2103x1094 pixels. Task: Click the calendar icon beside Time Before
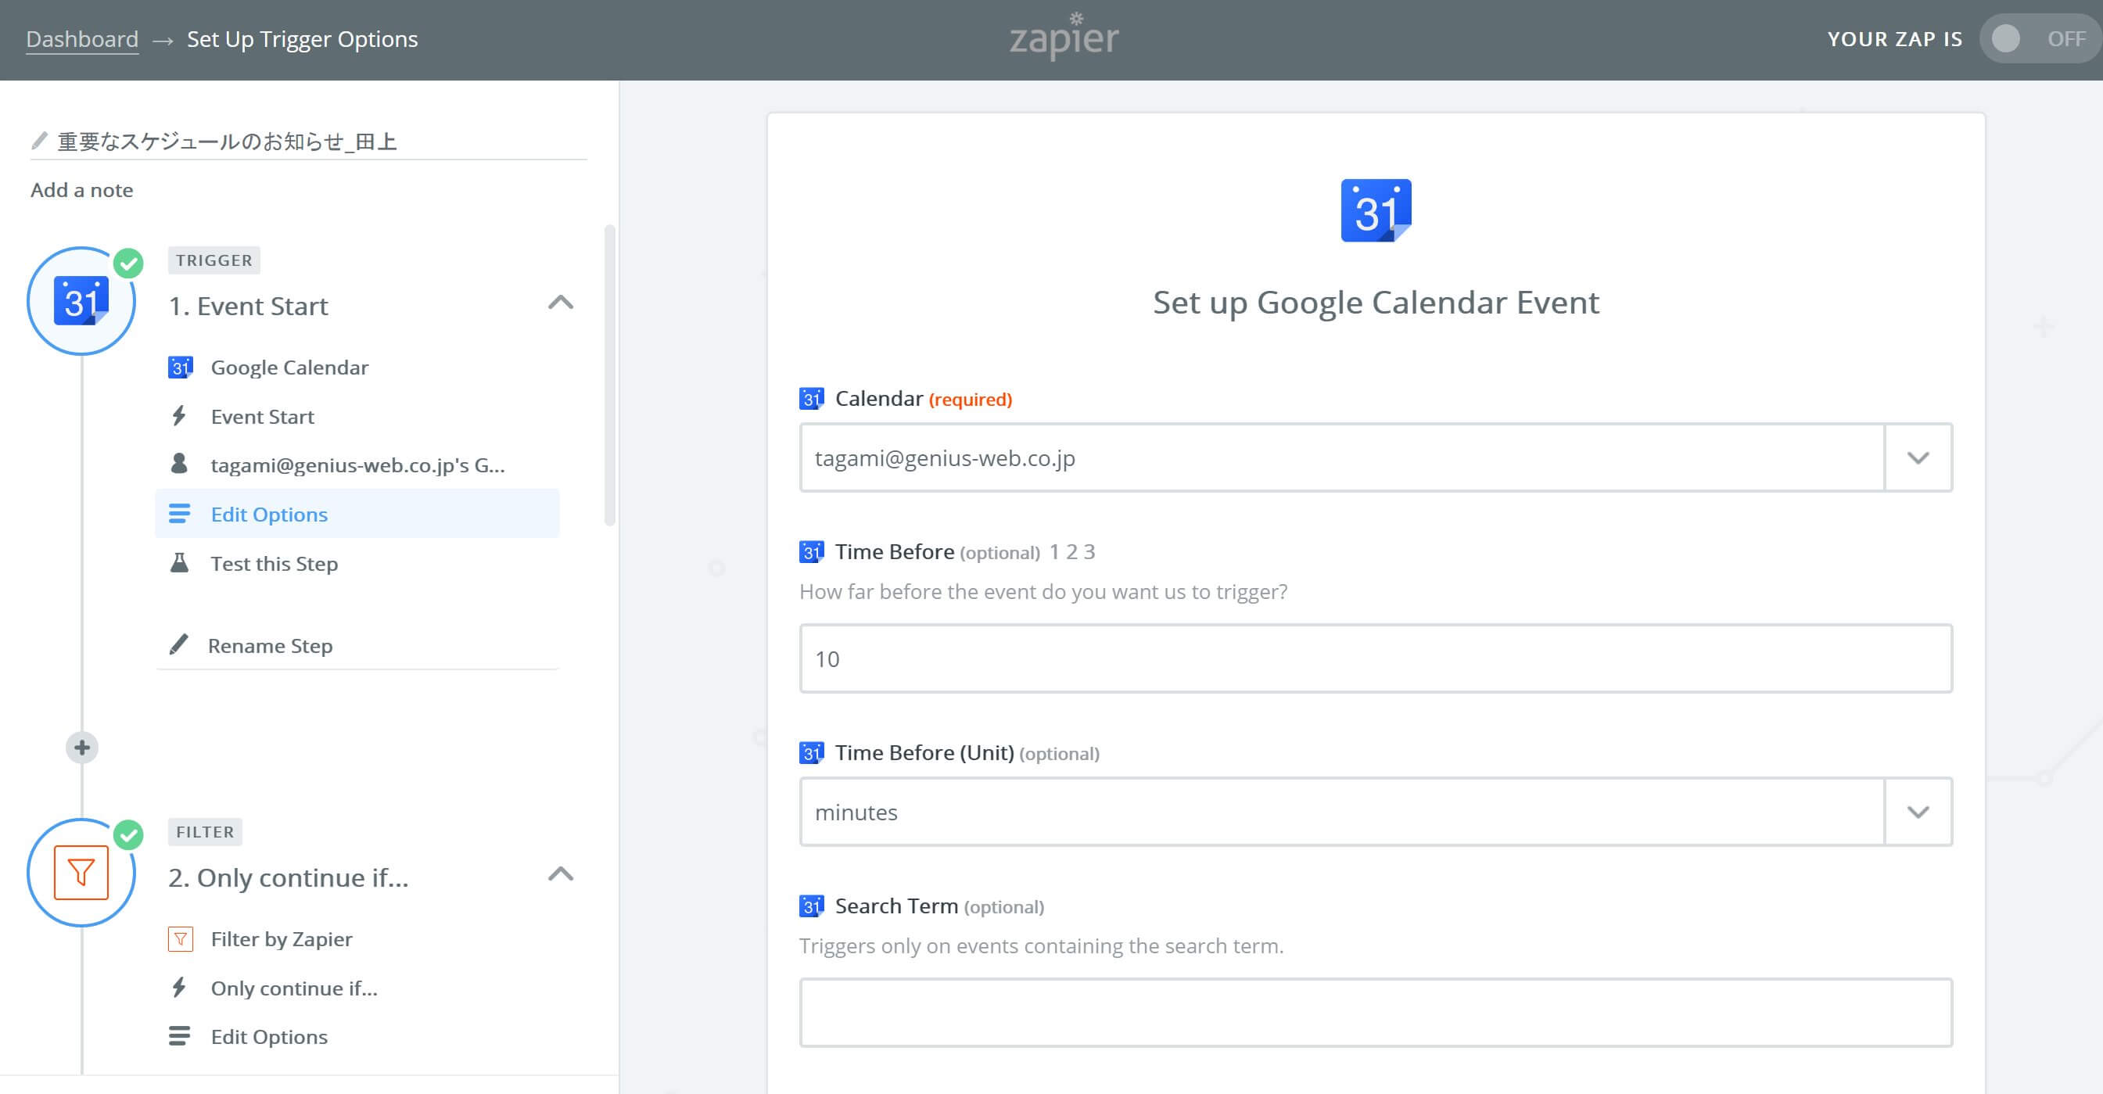coord(812,552)
